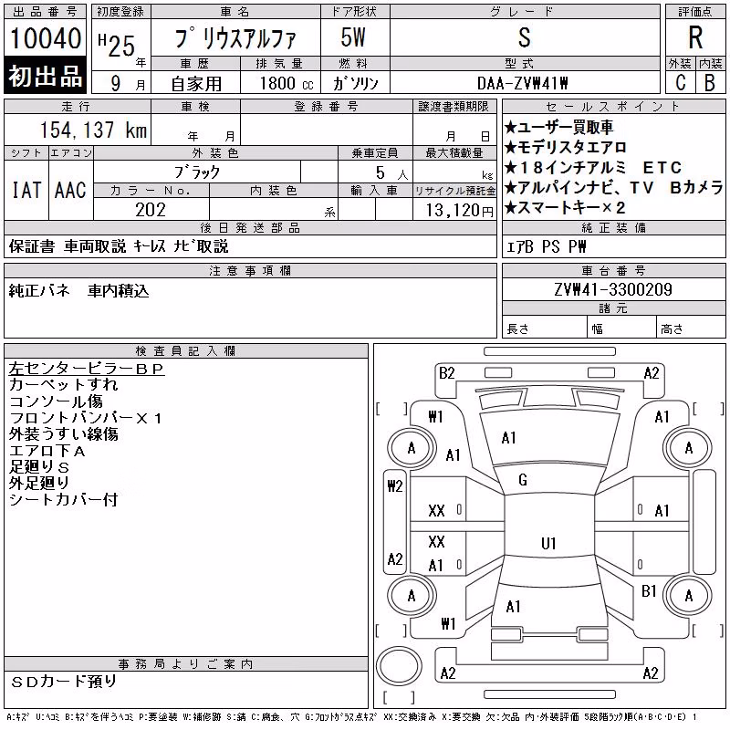Viewport: 730px width, 730px height.
Task: Select the caution note 純正バネ
Action: coord(39,290)
